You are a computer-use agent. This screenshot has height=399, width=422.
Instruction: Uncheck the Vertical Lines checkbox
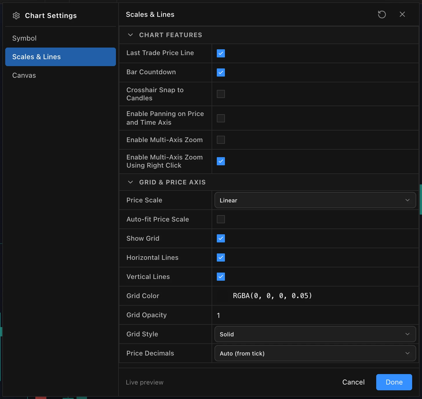tap(221, 277)
